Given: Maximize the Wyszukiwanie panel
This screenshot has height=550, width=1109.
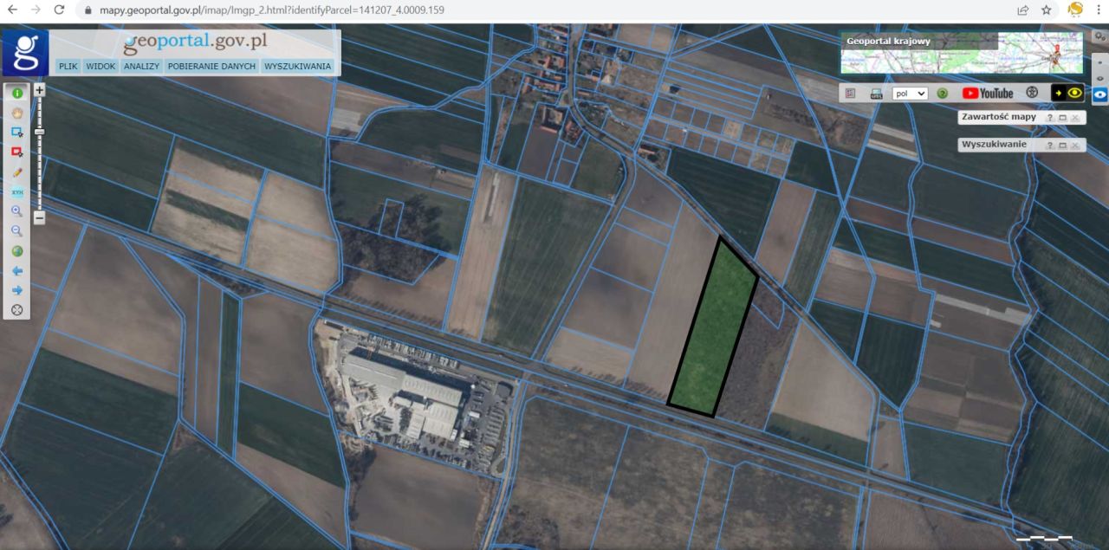Looking at the screenshot, I should (x=1062, y=146).
